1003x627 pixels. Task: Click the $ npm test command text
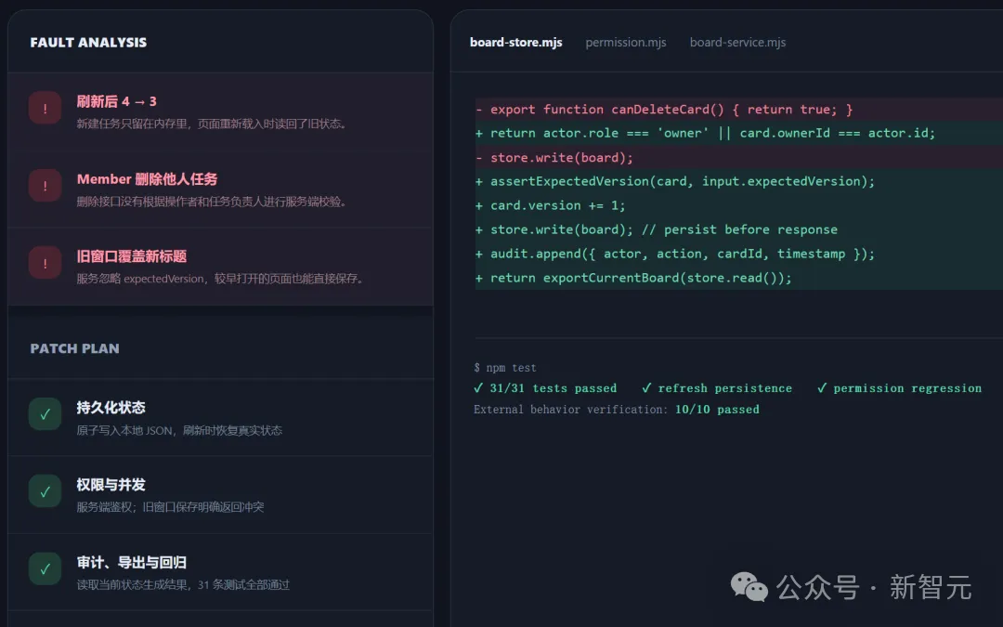504,368
